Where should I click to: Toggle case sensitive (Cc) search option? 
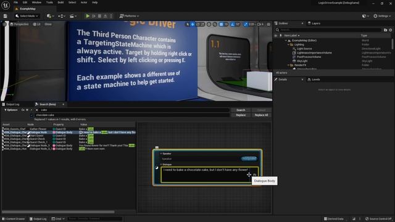pyautogui.click(x=23, y=110)
